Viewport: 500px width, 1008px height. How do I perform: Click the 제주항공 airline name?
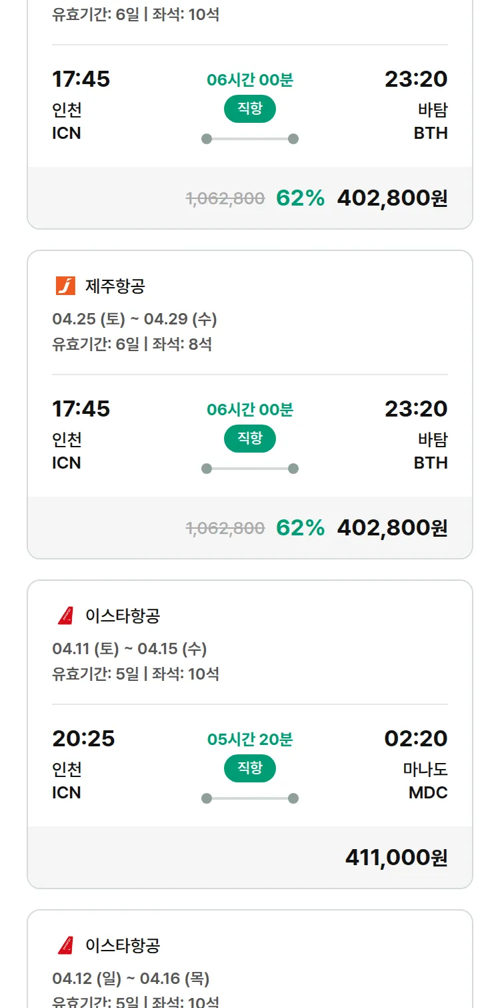115,286
